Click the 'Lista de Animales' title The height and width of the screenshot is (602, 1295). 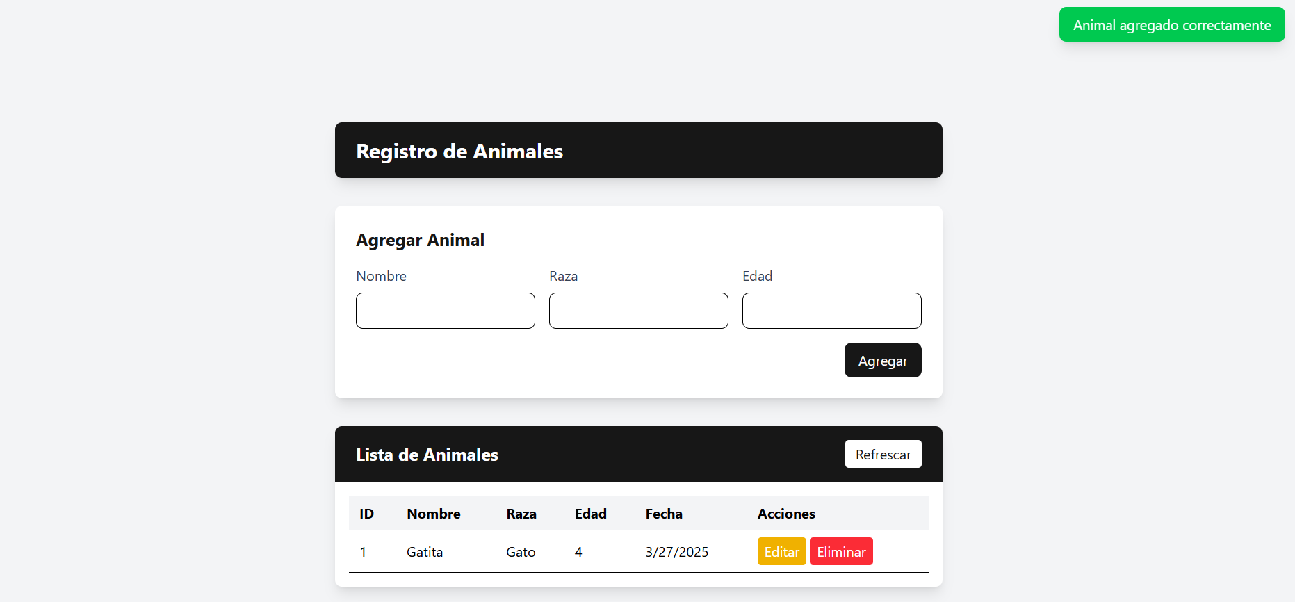tap(427, 455)
